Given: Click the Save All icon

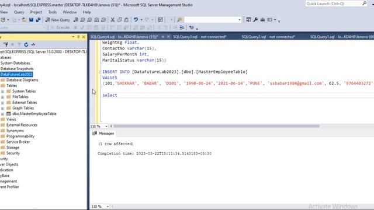Looking at the screenshot, I should tap(38, 20).
